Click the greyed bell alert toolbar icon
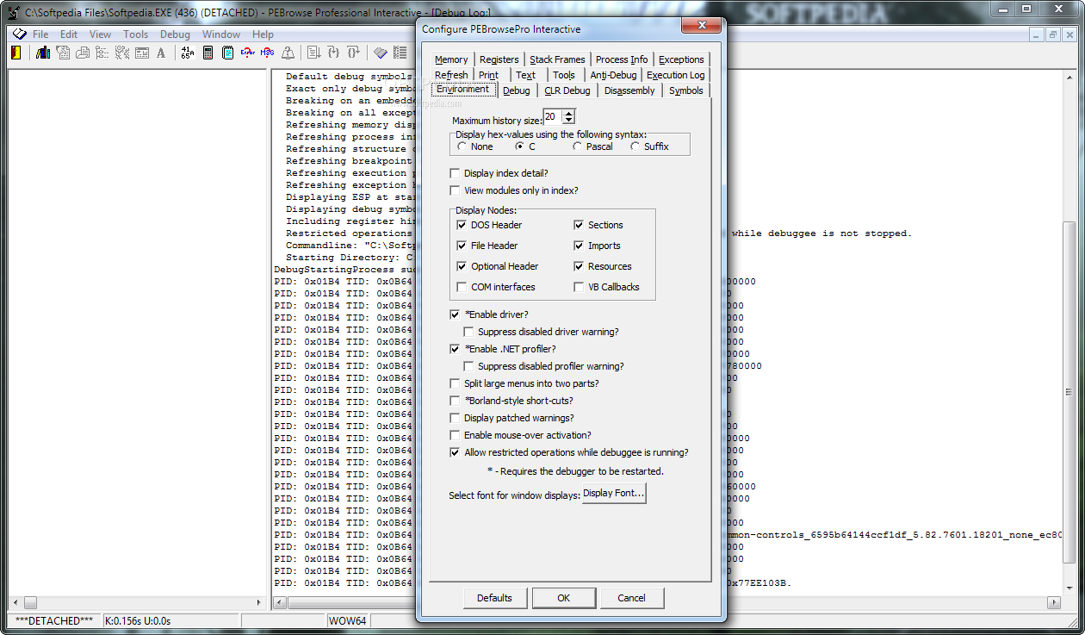 [x=288, y=53]
